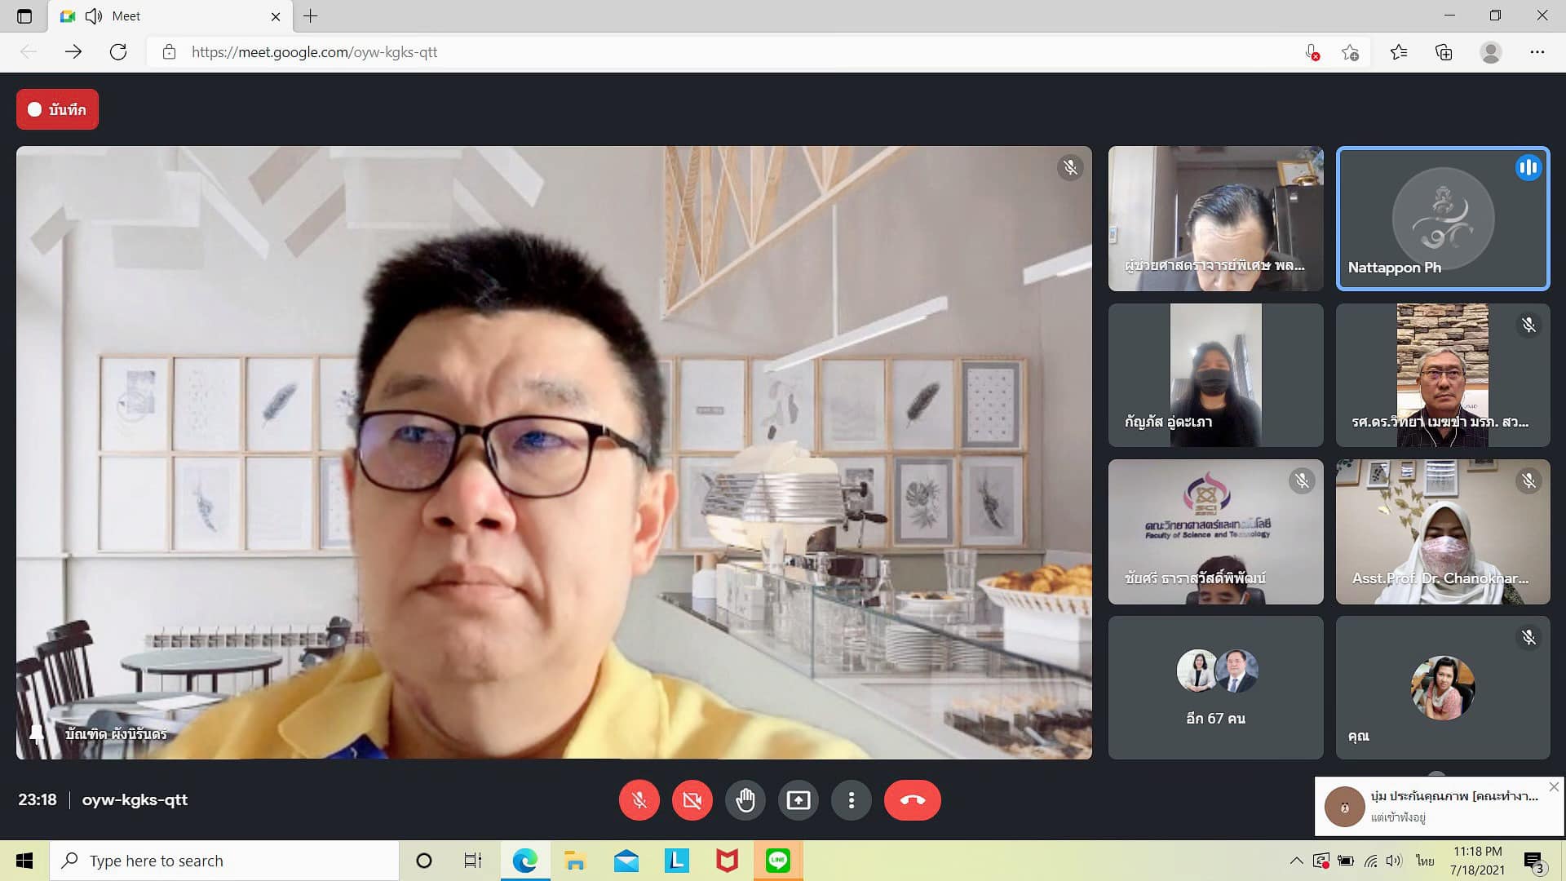Open browser Settings and more menu
The image size is (1566, 881).
1537,52
